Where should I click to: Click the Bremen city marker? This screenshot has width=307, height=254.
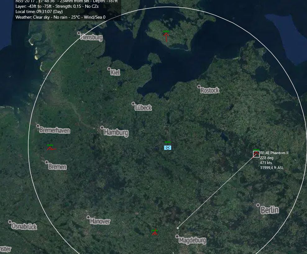[46, 162]
